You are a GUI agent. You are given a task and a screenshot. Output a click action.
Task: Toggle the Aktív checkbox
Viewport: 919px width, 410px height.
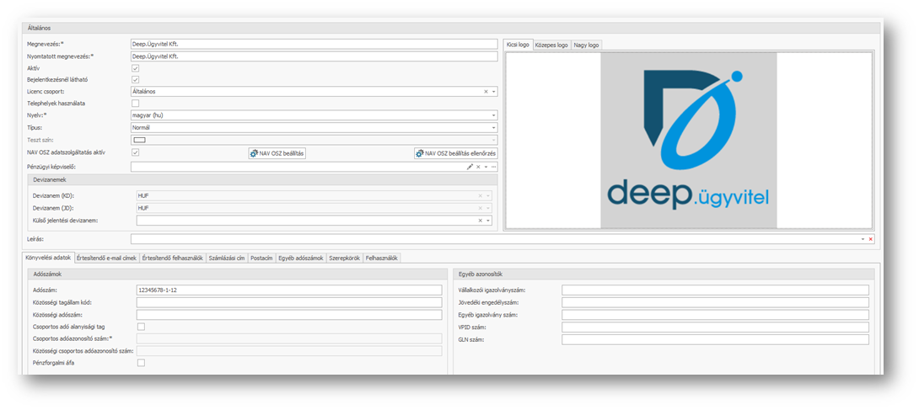(x=136, y=68)
